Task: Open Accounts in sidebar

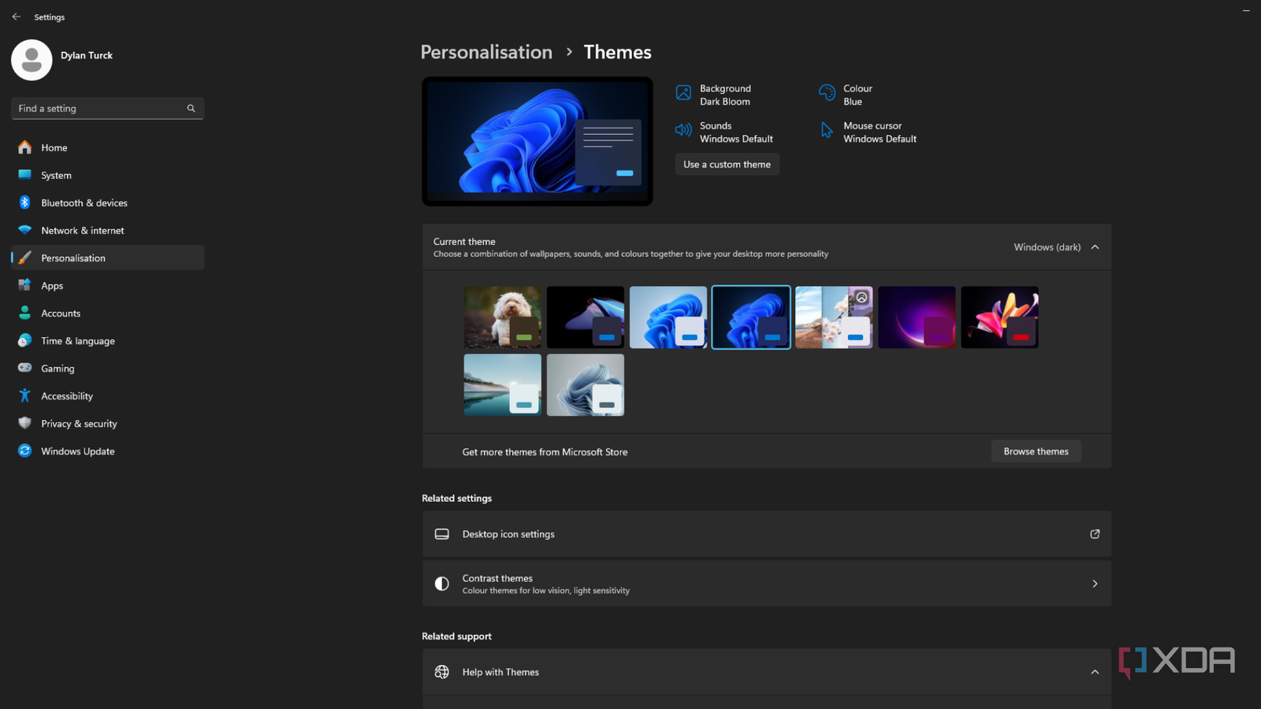Action: point(108,313)
